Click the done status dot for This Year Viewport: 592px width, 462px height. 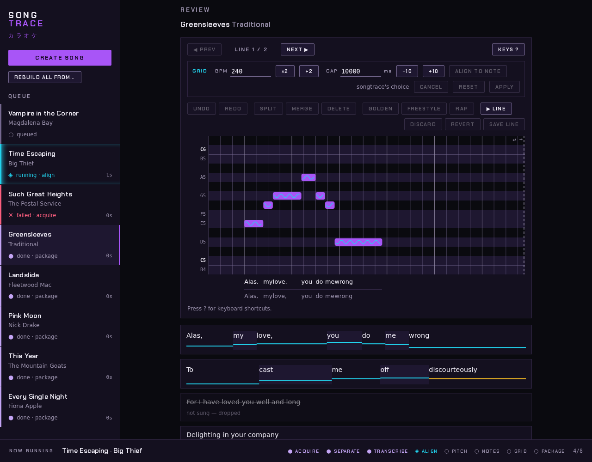tap(11, 377)
